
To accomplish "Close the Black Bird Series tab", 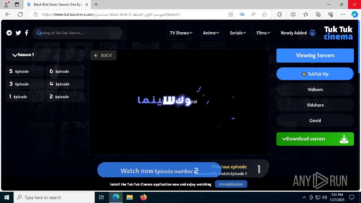I will (x=87, y=5).
